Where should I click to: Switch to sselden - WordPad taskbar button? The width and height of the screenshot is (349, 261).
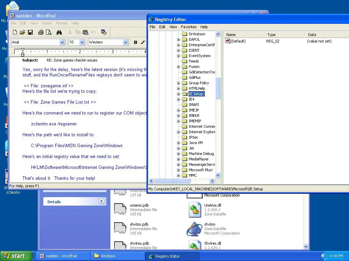tap(64, 256)
